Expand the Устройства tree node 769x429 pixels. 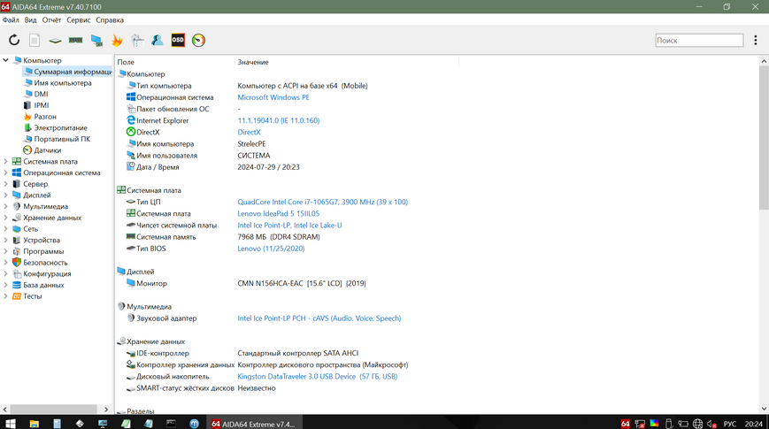pyautogui.click(x=6, y=241)
